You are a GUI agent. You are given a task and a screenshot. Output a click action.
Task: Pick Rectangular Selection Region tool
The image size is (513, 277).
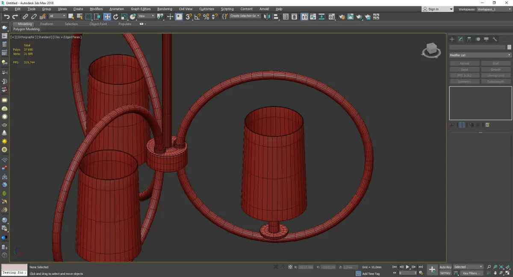pyautogui.click(x=88, y=17)
